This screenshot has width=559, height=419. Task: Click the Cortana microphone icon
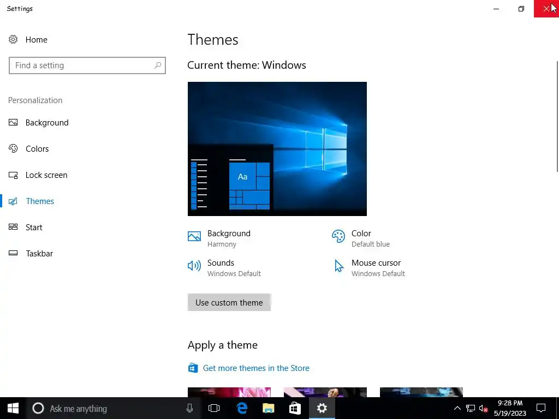189,408
